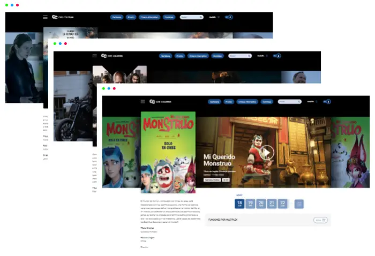This screenshot has width=375, height=256.
Task: Select the date 18 in the date picker
Action: click(x=239, y=204)
